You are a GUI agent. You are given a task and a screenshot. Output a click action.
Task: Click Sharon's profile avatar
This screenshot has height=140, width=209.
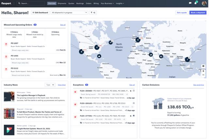click(x=204, y=3)
